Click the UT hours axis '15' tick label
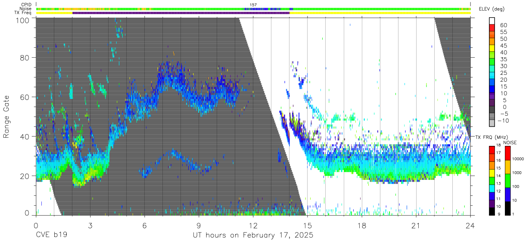The width and height of the screenshot is (529, 244). click(x=307, y=225)
